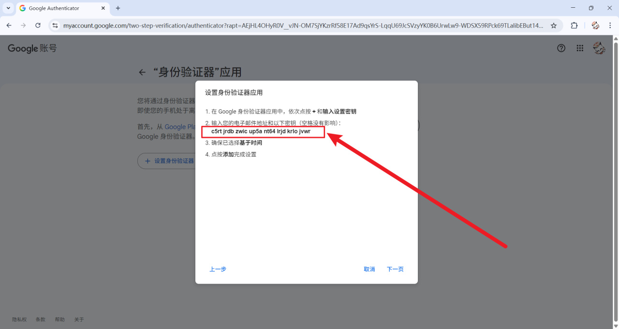View site information icon in address bar

55,26
